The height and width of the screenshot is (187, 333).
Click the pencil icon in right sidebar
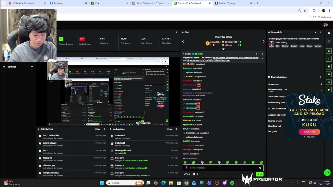pyautogui.click(x=329, y=41)
